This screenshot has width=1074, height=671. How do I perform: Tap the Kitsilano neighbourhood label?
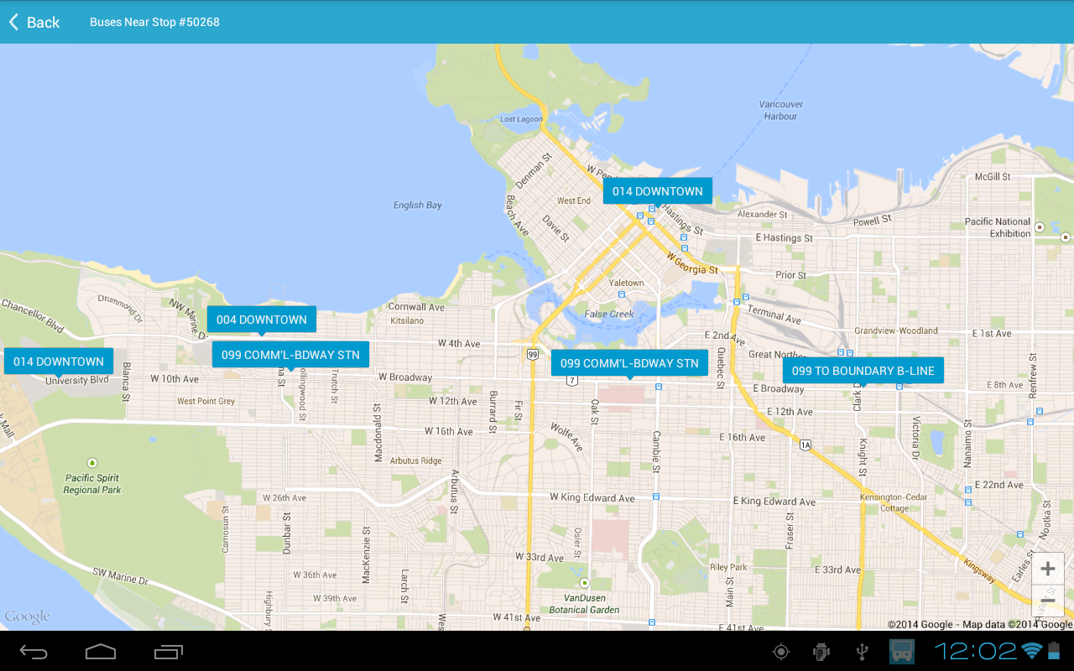(x=407, y=320)
